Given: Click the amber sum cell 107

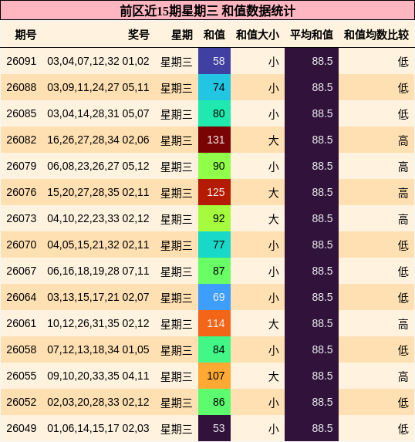Looking at the screenshot, I should coord(214,376).
